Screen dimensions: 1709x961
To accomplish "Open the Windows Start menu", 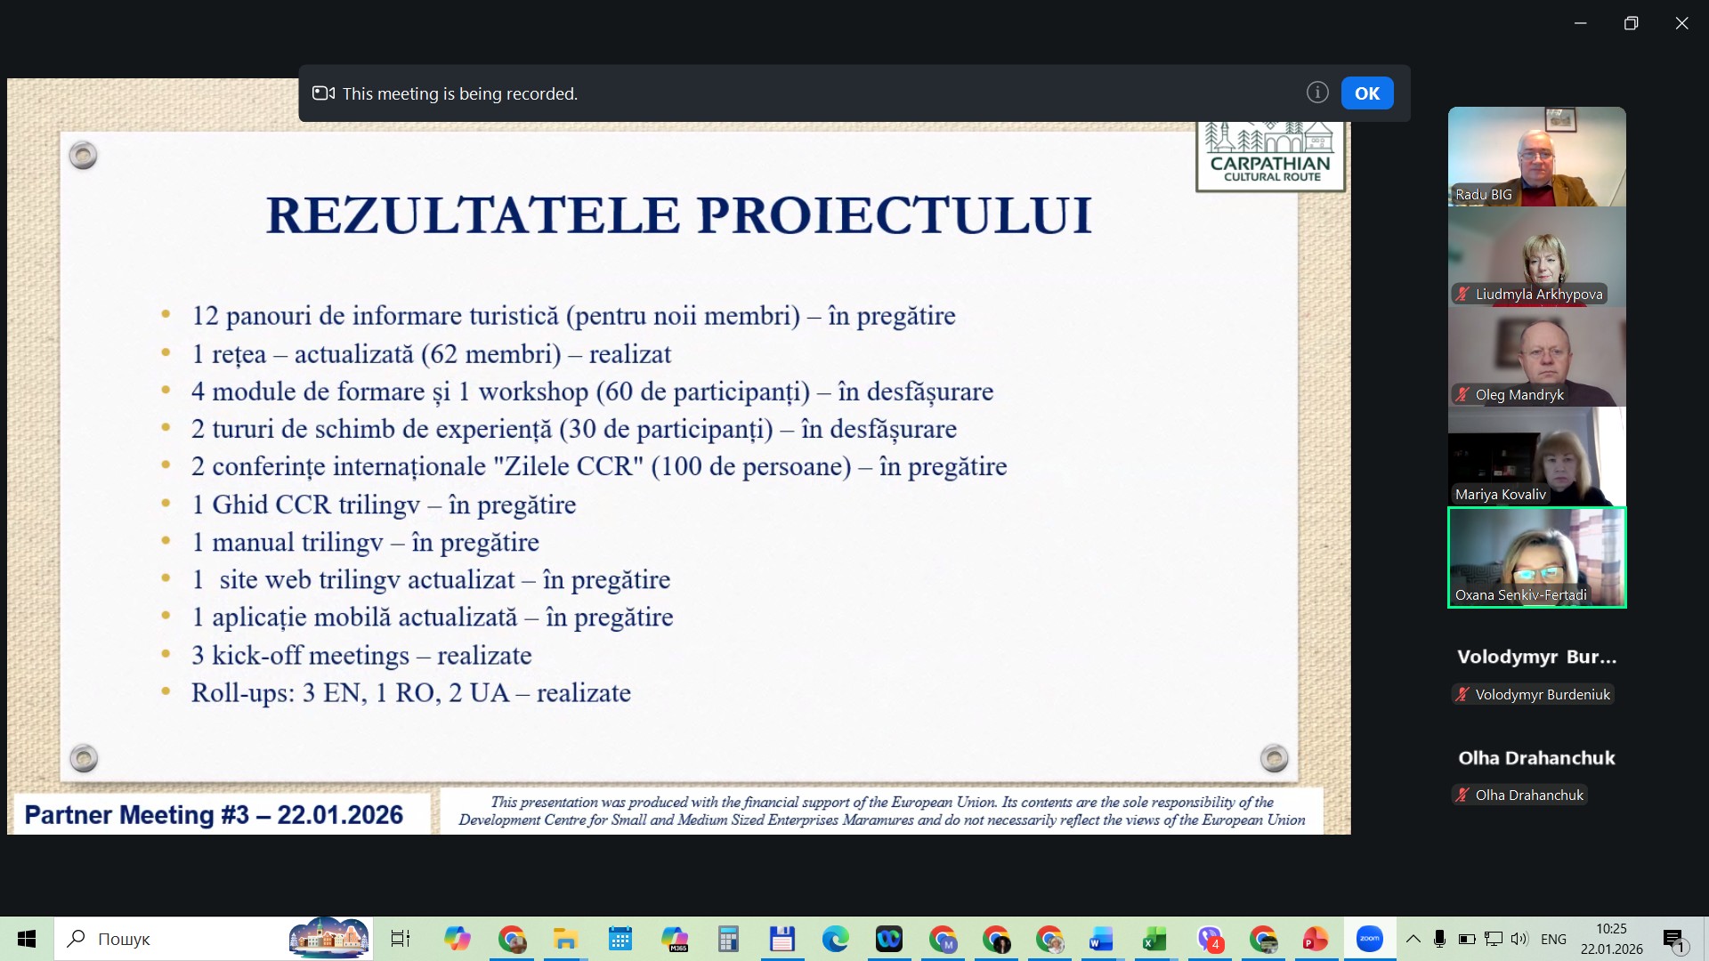I will click(x=27, y=939).
